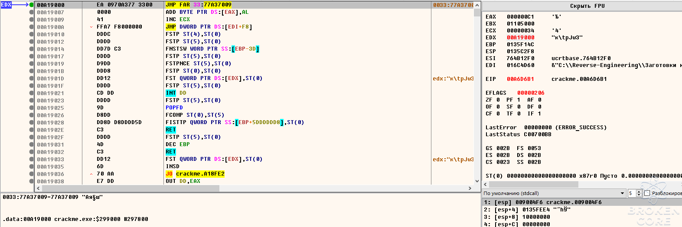682x227 pixels.
Task: Select the FISTTP QWORD PTR instruction
Action: 235,122
